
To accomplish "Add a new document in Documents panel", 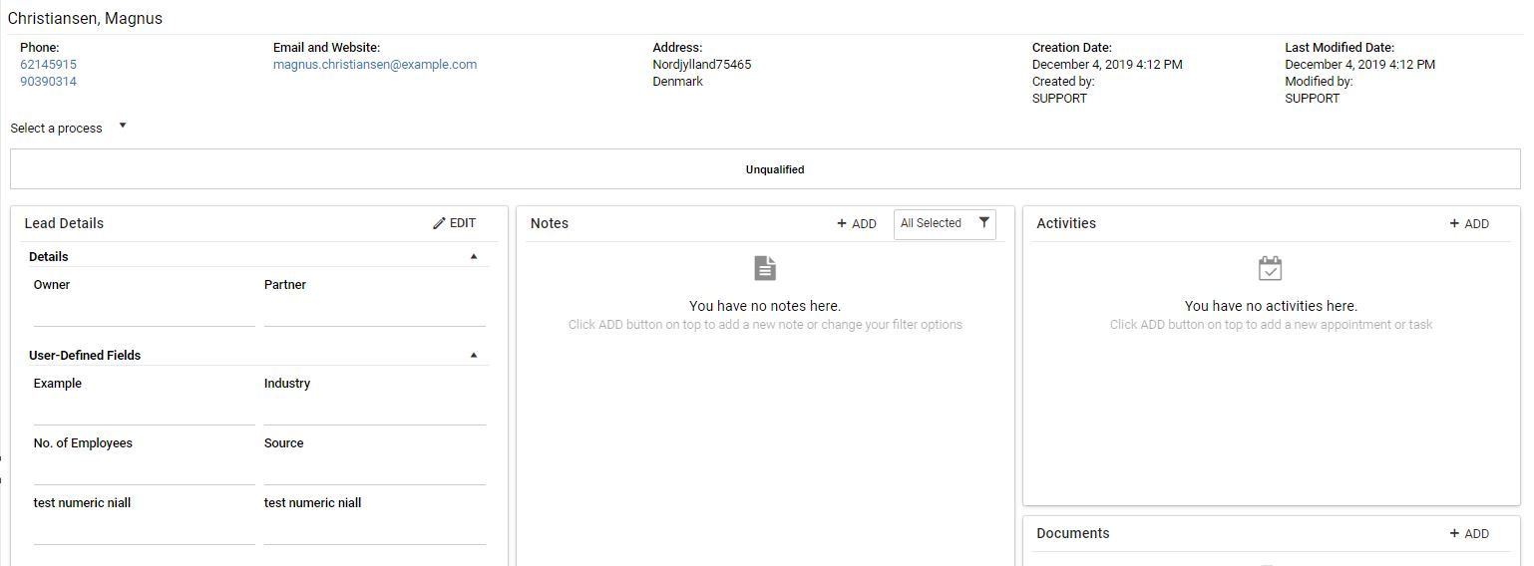I will tap(1469, 534).
